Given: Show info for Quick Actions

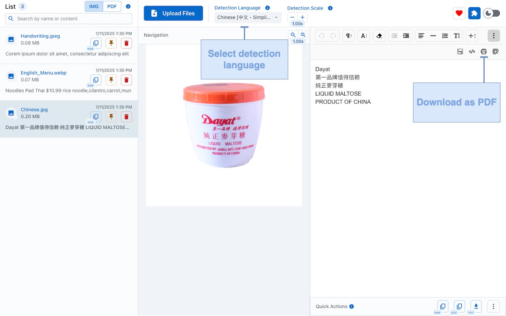Looking at the screenshot, I should tap(352, 307).
